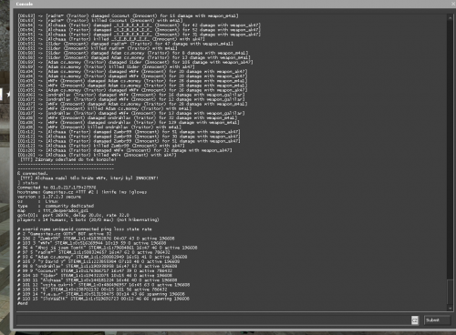Click the first radim damaged Coconut log line
456x335 pixels.
pos(128,15)
